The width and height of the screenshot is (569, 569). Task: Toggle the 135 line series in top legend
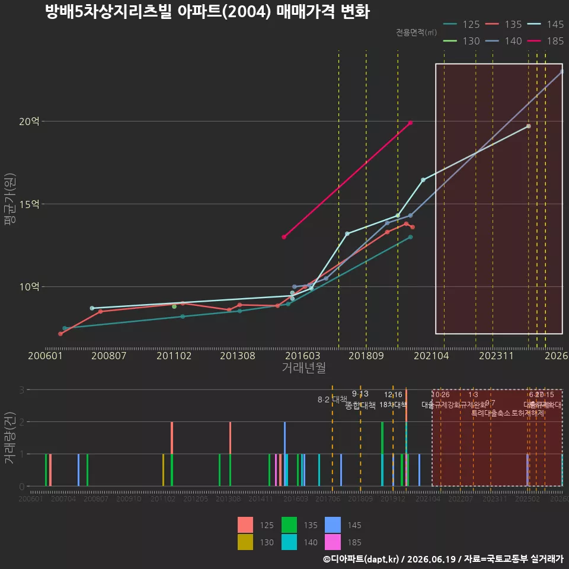(504, 24)
